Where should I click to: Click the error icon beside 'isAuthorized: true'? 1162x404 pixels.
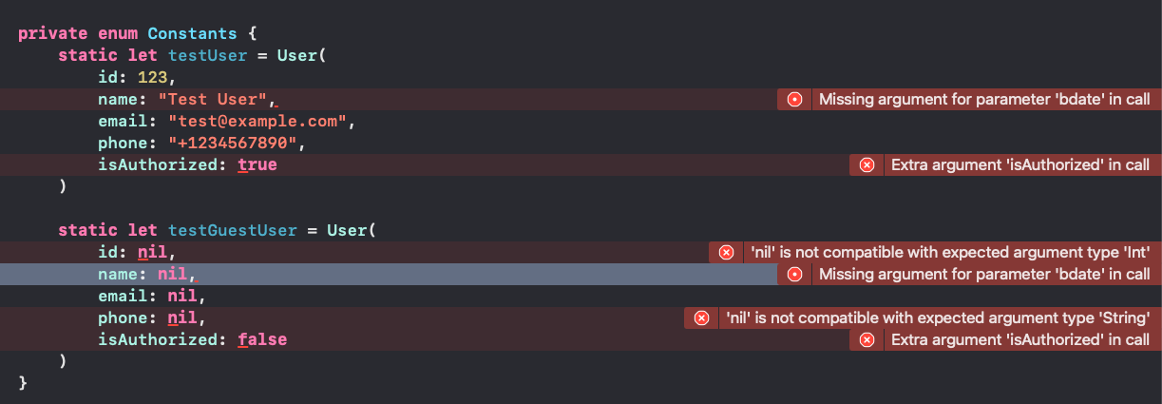(867, 165)
